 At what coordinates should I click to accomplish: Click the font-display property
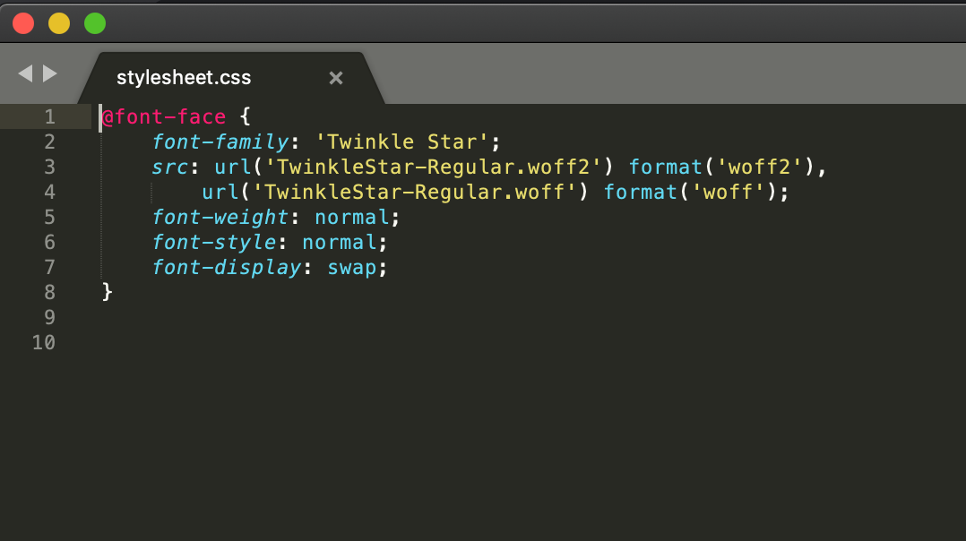point(227,267)
